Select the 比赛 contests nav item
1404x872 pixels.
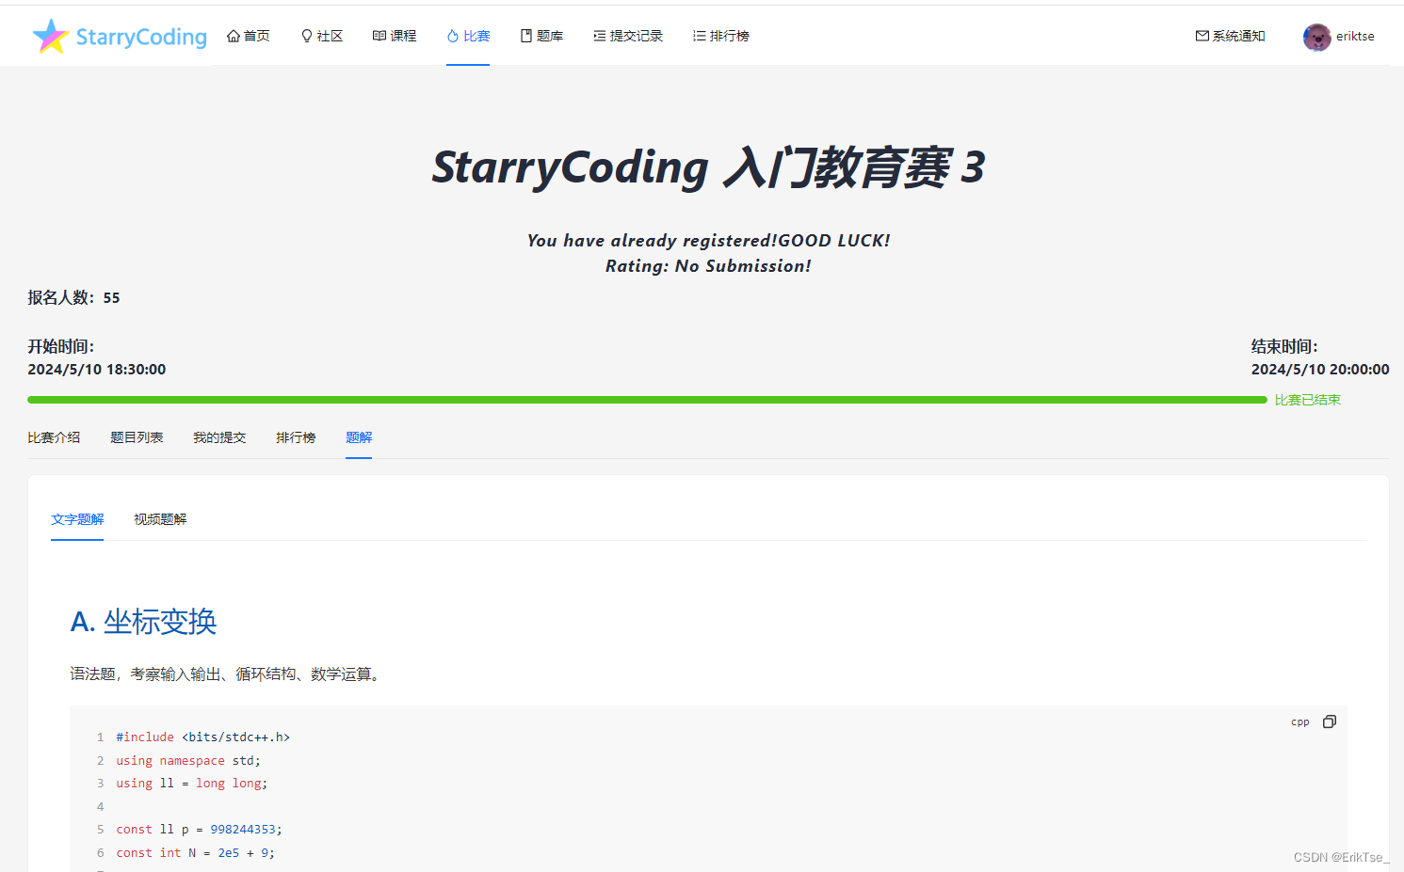[468, 36]
